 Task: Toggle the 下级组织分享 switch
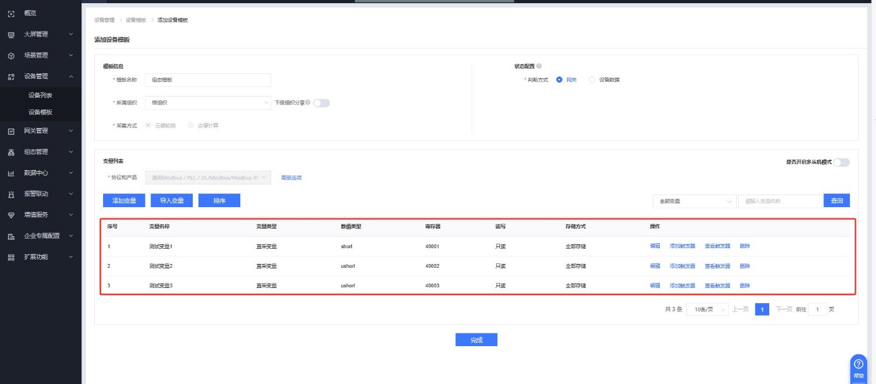click(321, 103)
